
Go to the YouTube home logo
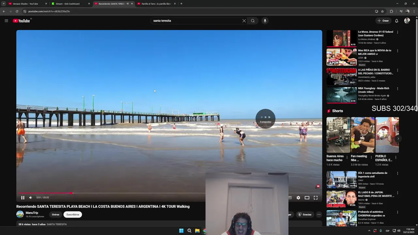22,21
